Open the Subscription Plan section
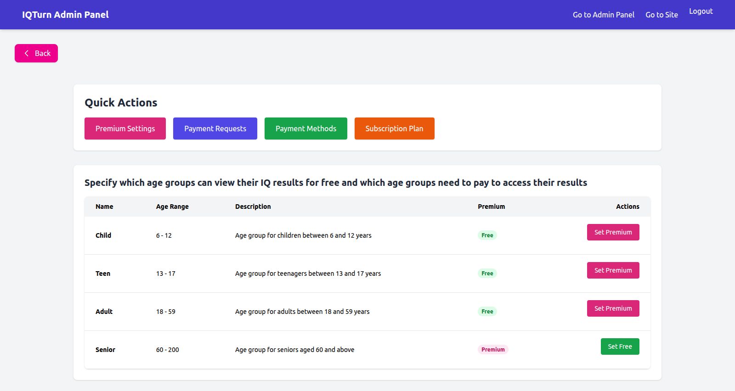This screenshot has width=735, height=391. pos(394,128)
